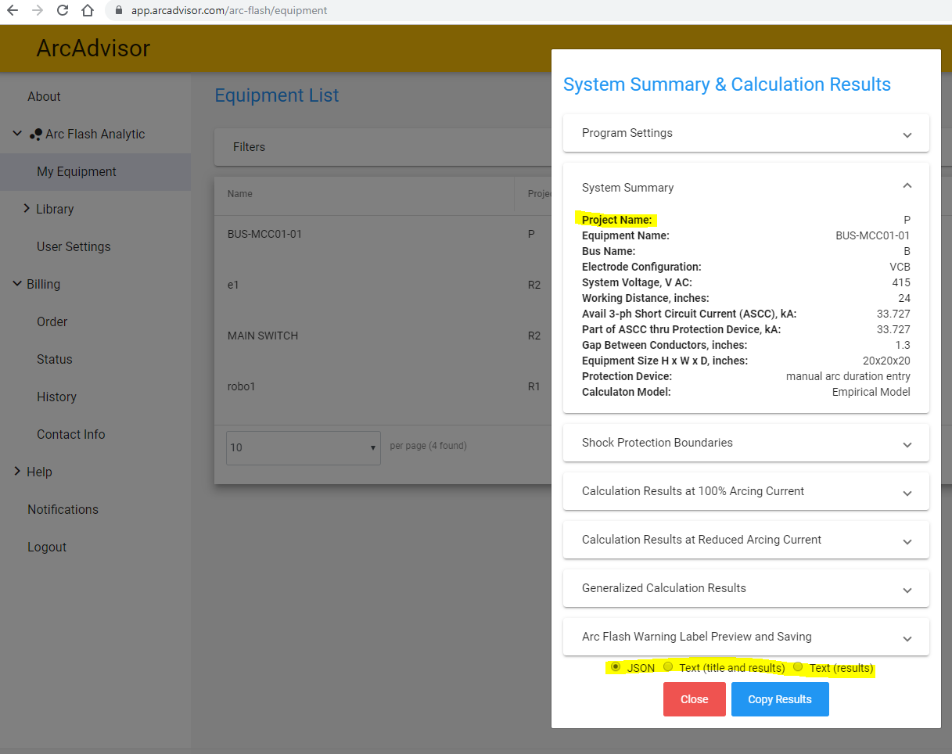Click the Empirical Model value
Viewport: 952px width, 754px height.
pos(871,392)
